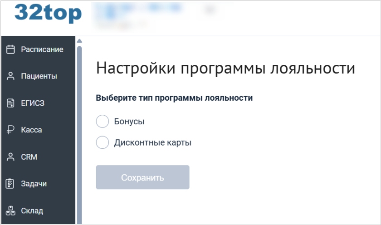Image resolution: width=381 pixels, height=225 pixels.
Task: Navigate to the CRM section
Action: tap(29, 157)
